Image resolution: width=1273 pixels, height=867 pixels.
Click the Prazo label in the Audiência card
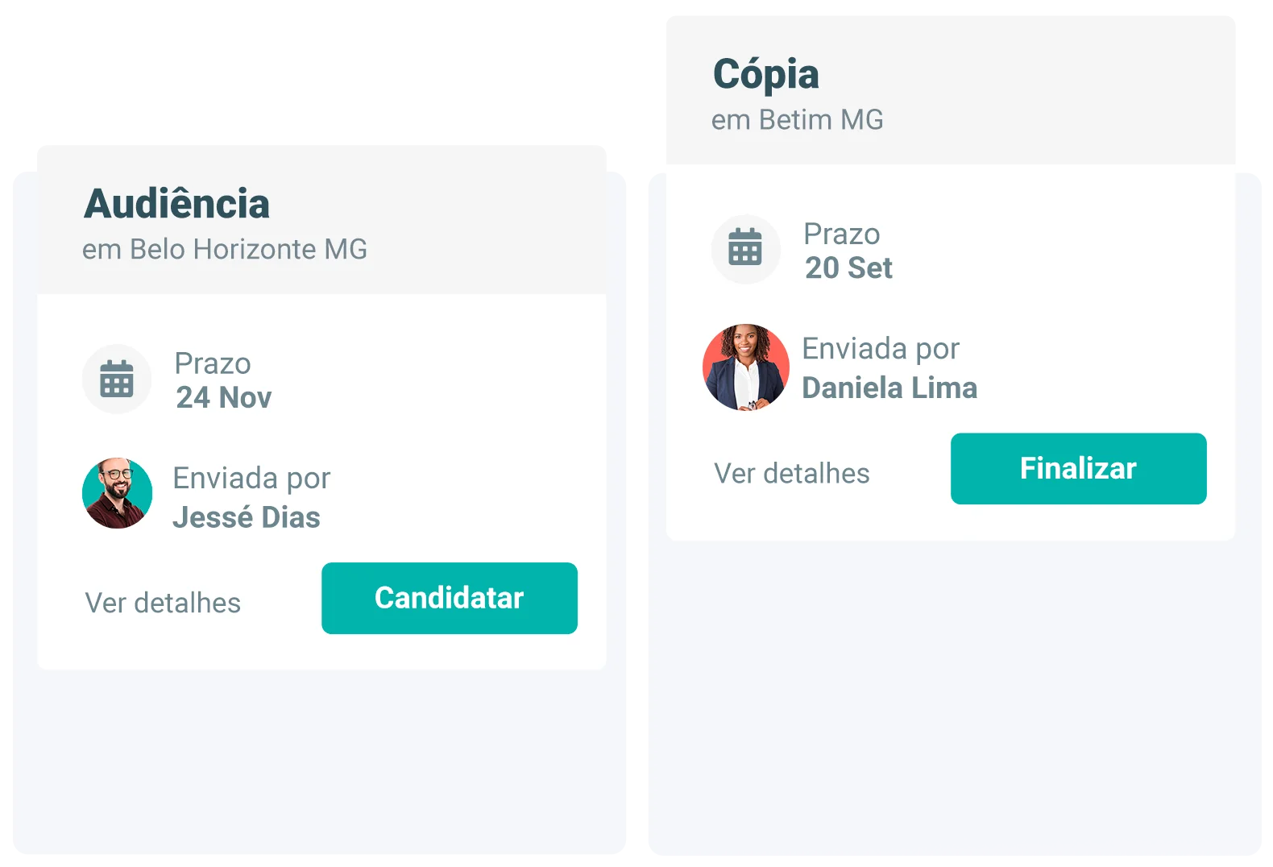[x=213, y=364]
